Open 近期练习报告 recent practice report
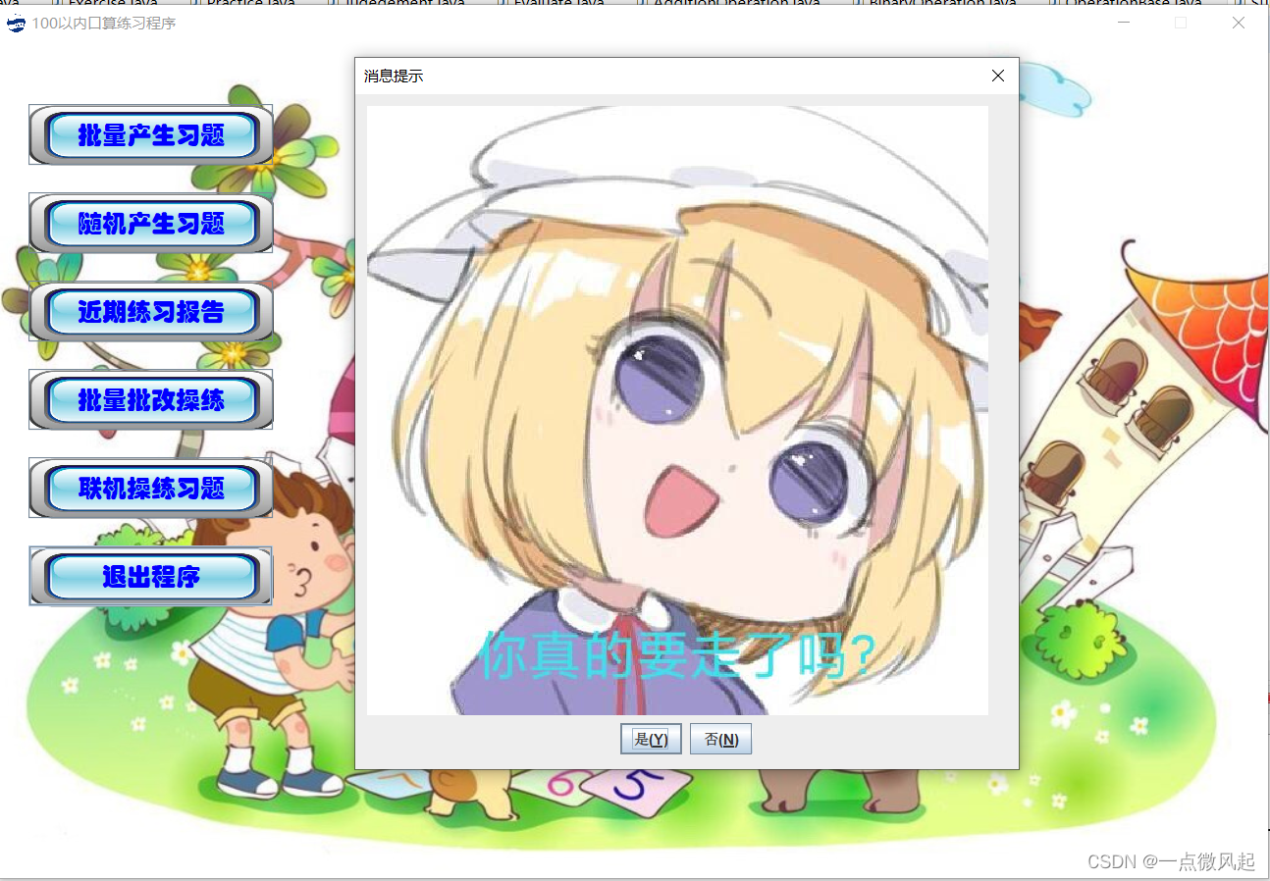 (150, 311)
